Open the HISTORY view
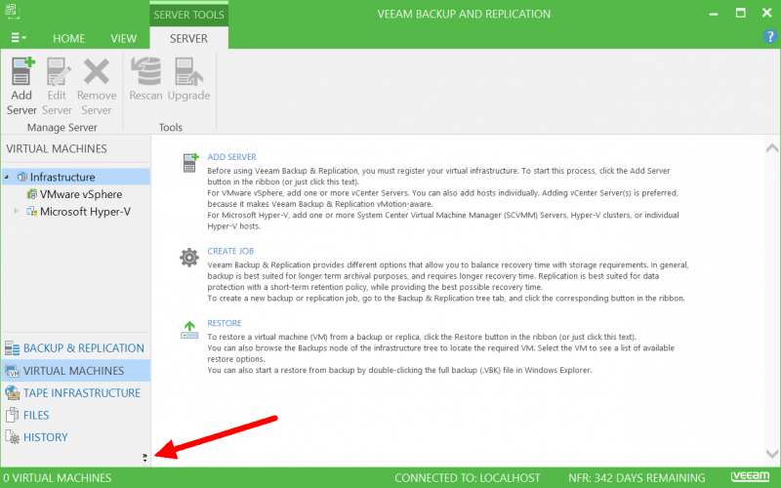Viewport: 781px width, 488px height. tap(76, 437)
